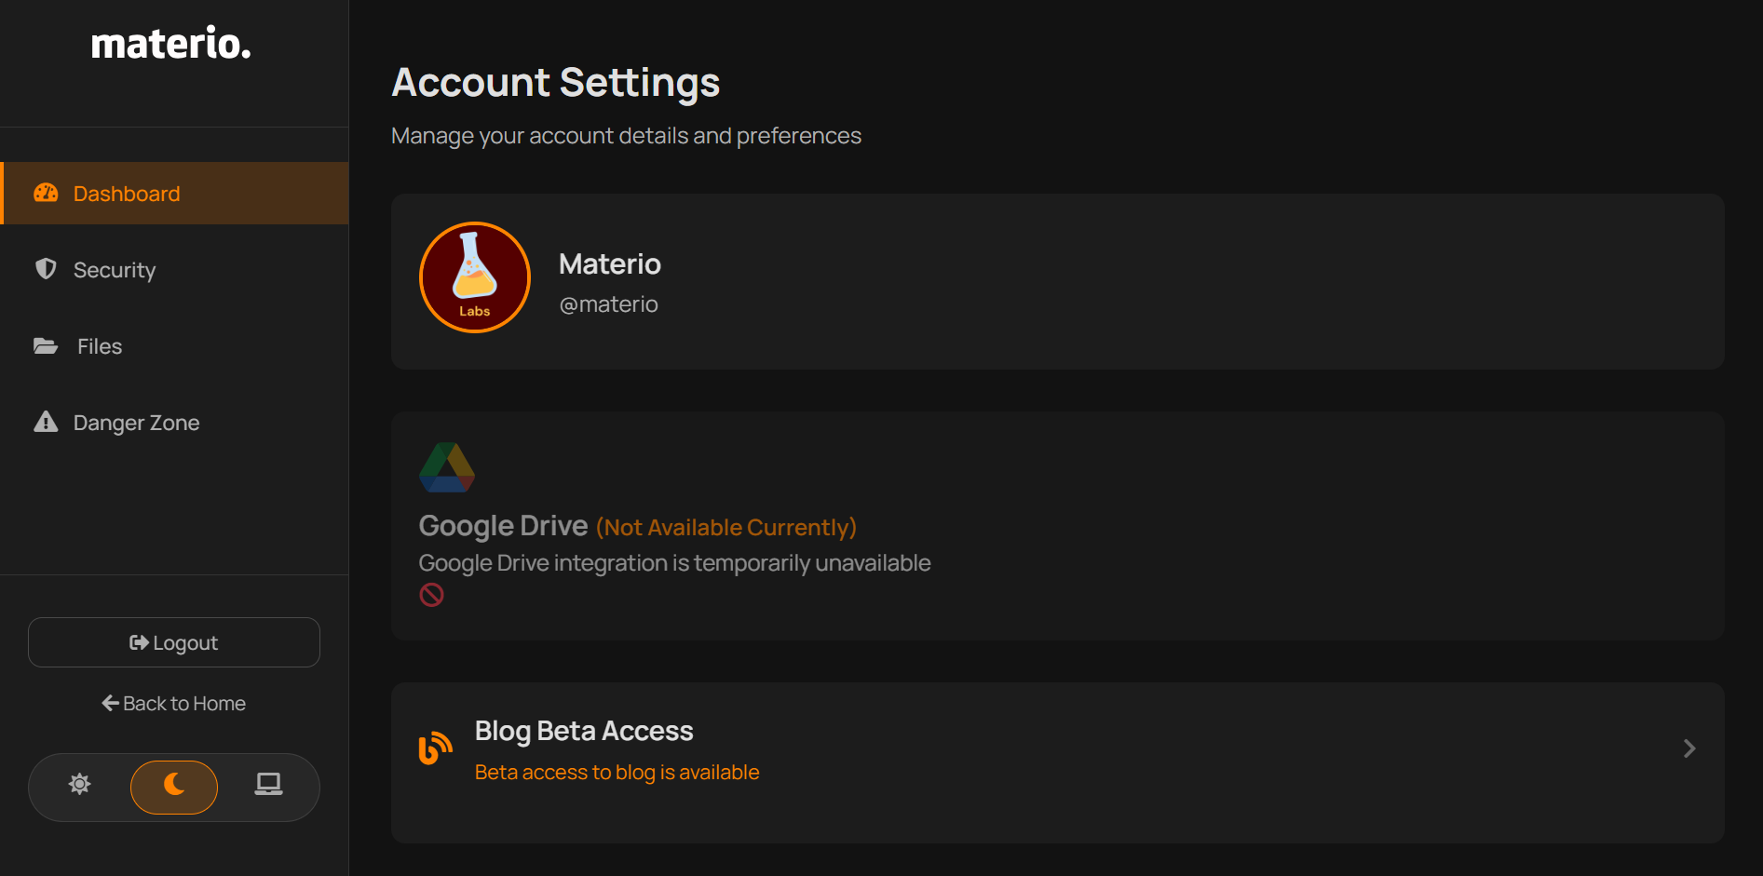The width and height of the screenshot is (1763, 876).
Task: Click the Google Drive logo icon
Action: click(x=447, y=467)
